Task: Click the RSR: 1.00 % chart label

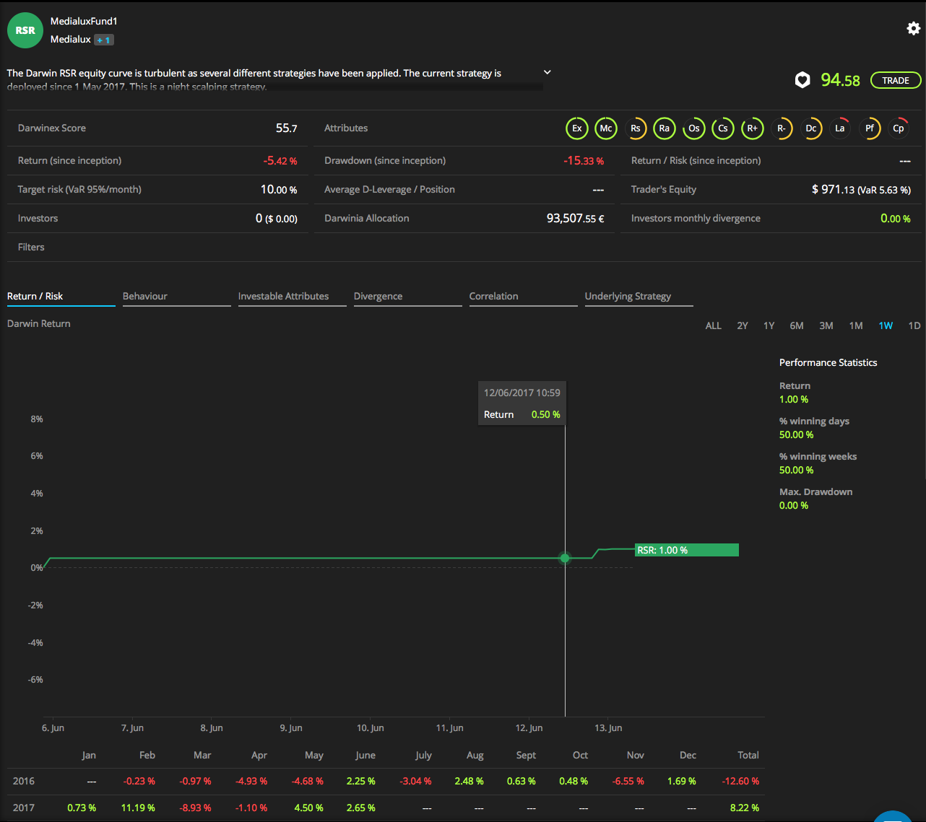Action: point(687,550)
